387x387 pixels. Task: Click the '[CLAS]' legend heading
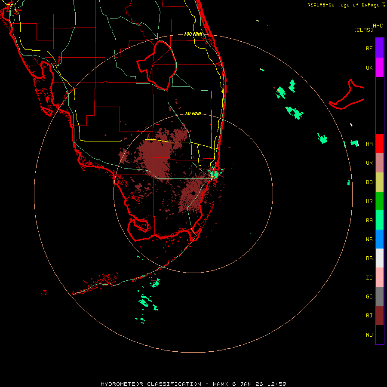click(363, 30)
